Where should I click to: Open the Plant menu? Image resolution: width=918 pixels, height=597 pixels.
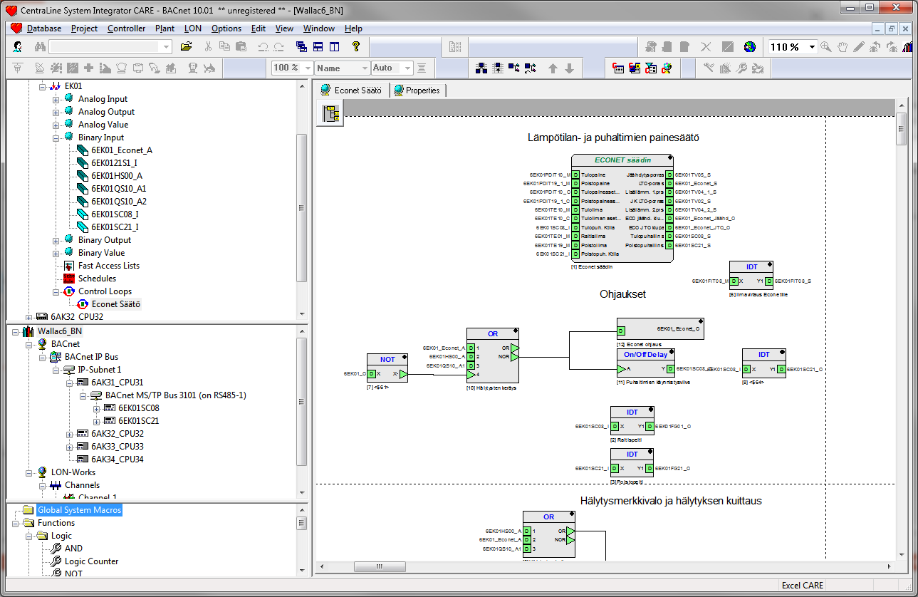[x=165, y=28]
